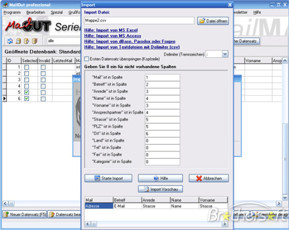Click the "Vorname" ist in Spalte field
This screenshot has height=230, width=289.
coord(162,106)
